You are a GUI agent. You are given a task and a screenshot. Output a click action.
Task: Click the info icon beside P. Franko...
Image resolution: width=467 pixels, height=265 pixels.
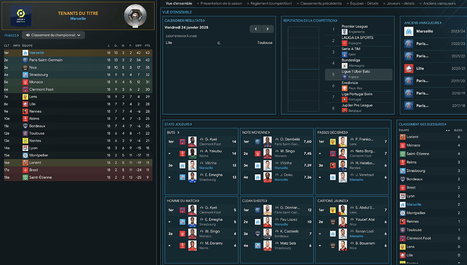[352, 139]
